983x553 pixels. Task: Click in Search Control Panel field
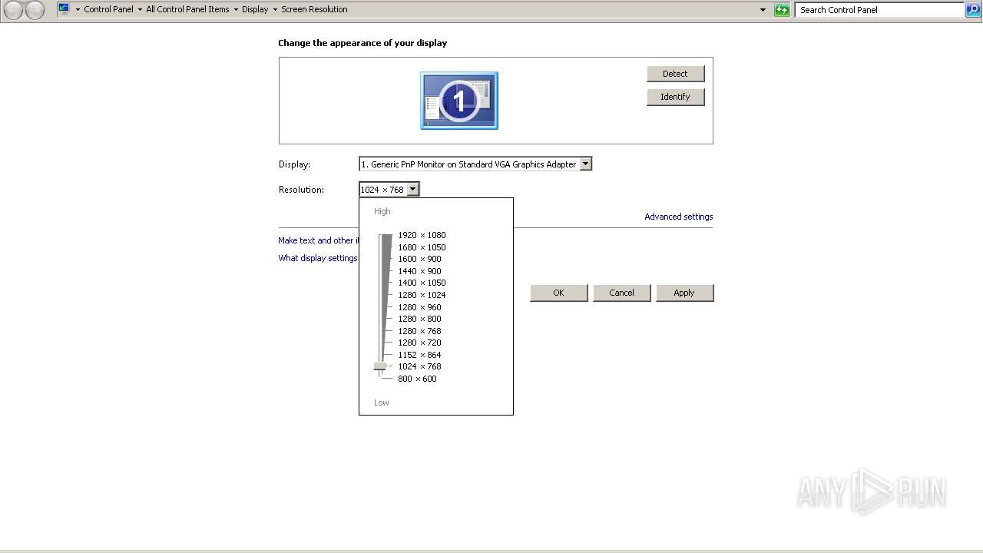click(879, 10)
